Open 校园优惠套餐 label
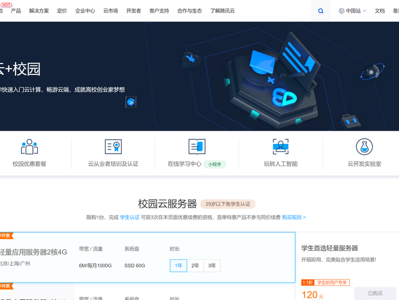This screenshot has width=399, height=300. coord(29,164)
